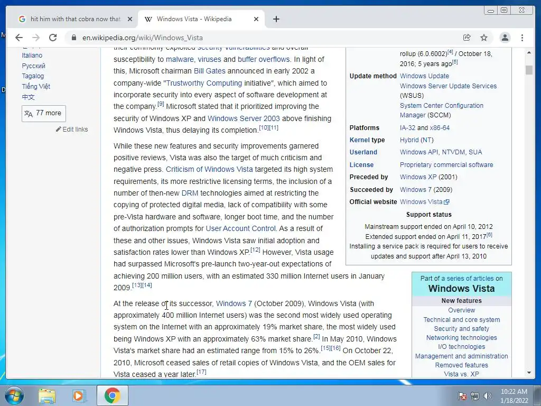Open network status tray icon
The width and height of the screenshot is (541, 406).
coord(475,395)
